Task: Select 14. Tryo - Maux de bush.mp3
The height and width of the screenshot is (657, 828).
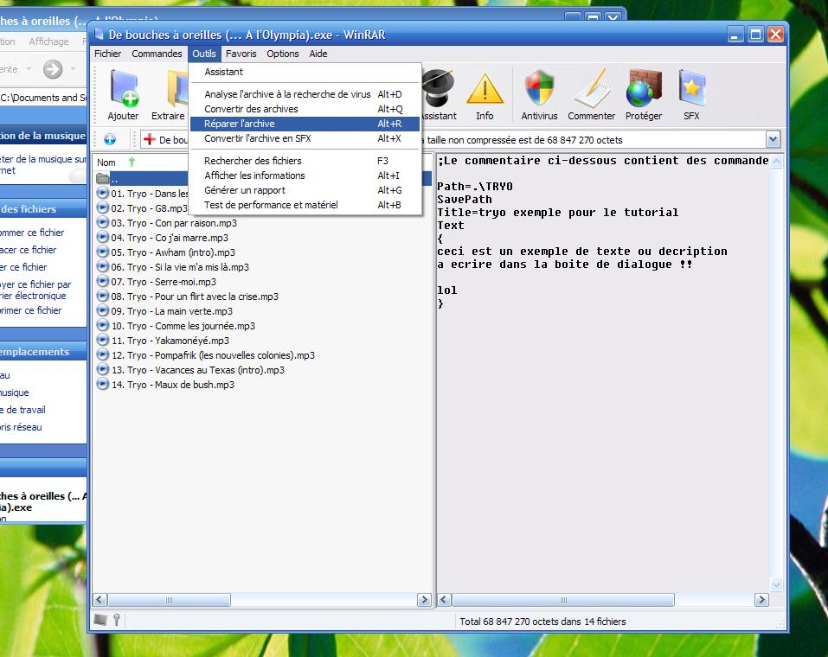Action: pos(172,385)
